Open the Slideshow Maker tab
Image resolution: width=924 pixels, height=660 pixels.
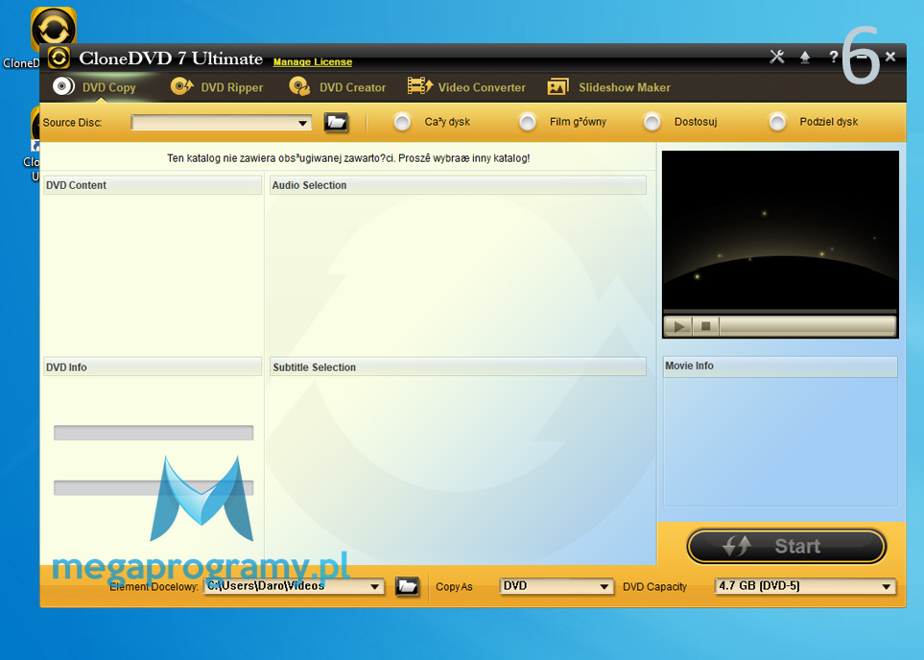point(608,87)
